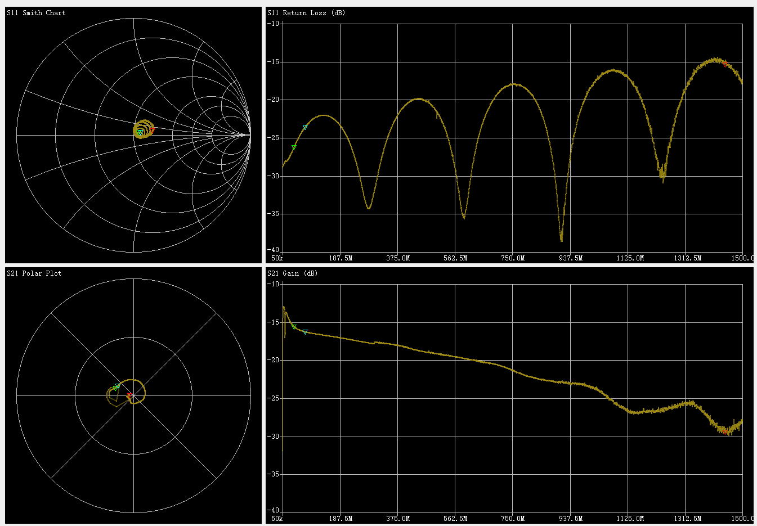
Task: Click the 187.5M label under S11 Return Loss
Action: coord(340,258)
